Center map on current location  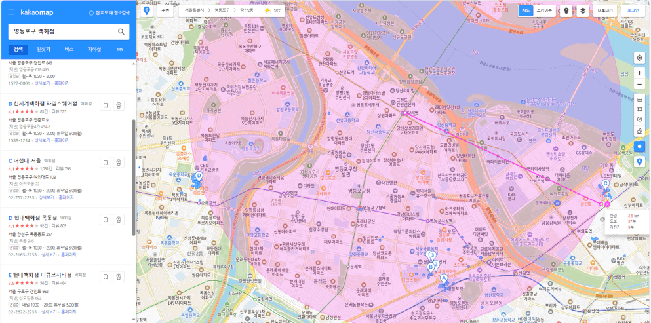pyautogui.click(x=639, y=58)
